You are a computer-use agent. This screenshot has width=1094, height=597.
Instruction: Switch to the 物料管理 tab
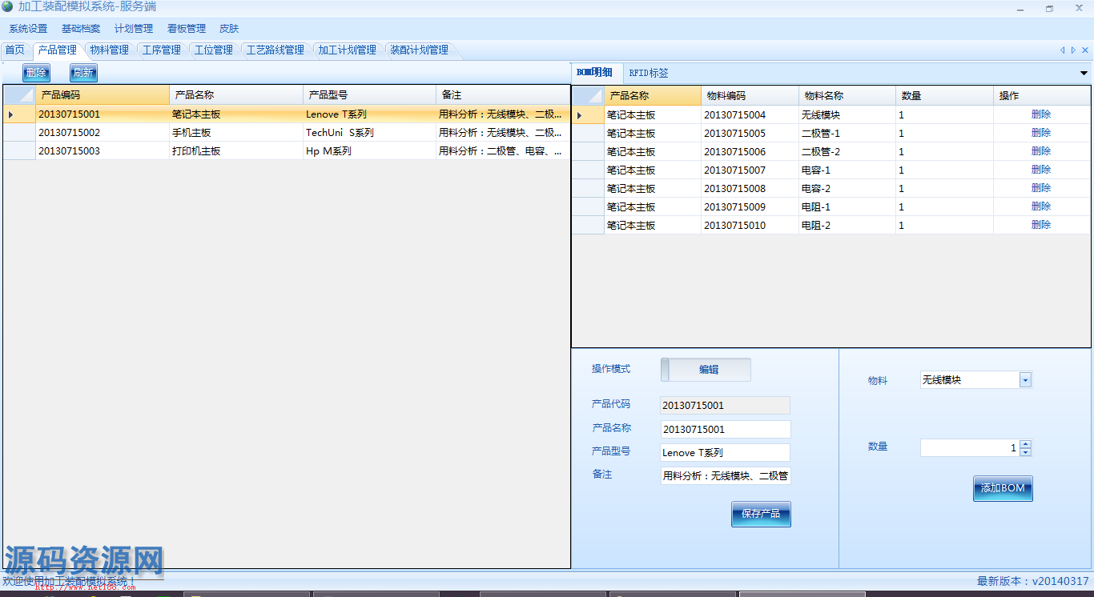[x=110, y=50]
